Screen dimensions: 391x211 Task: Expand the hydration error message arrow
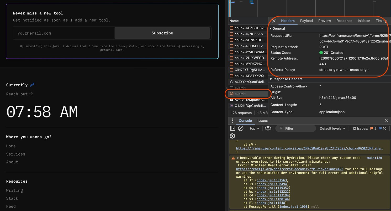238,158
